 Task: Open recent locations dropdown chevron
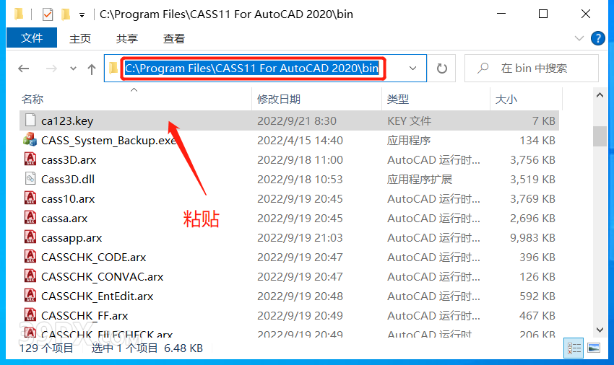point(73,69)
